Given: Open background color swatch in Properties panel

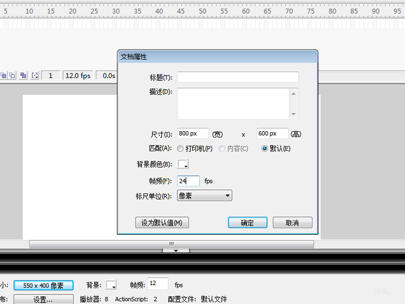Looking at the screenshot, I should coord(111,285).
